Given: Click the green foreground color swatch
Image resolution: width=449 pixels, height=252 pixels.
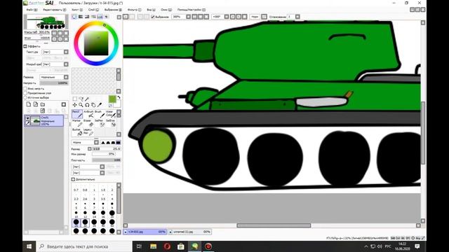Looking at the screenshot, I should coord(112,99).
